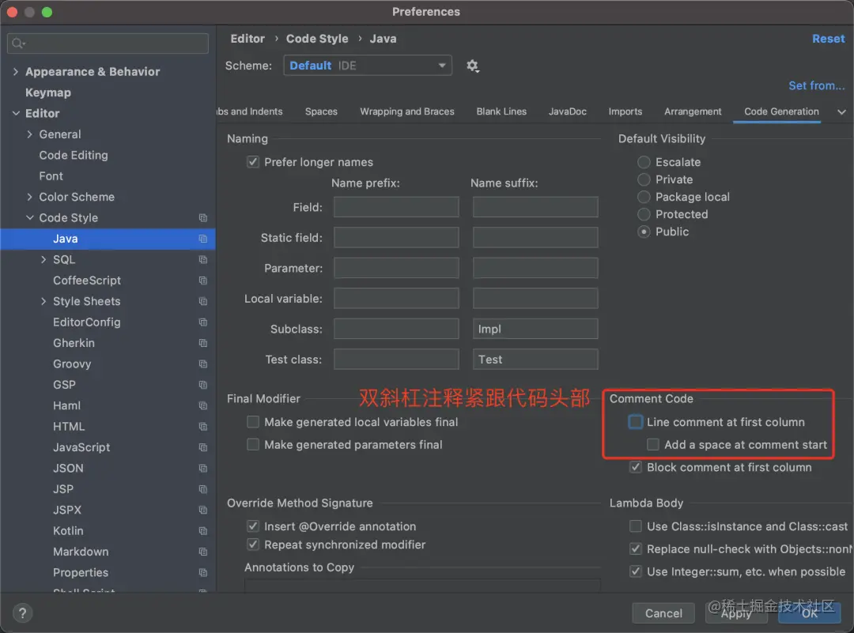Focus the settings search field

108,43
